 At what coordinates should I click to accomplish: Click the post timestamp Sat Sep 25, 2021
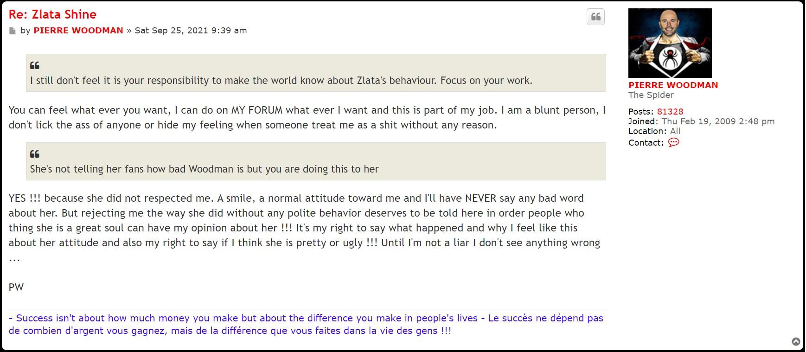[x=191, y=31]
